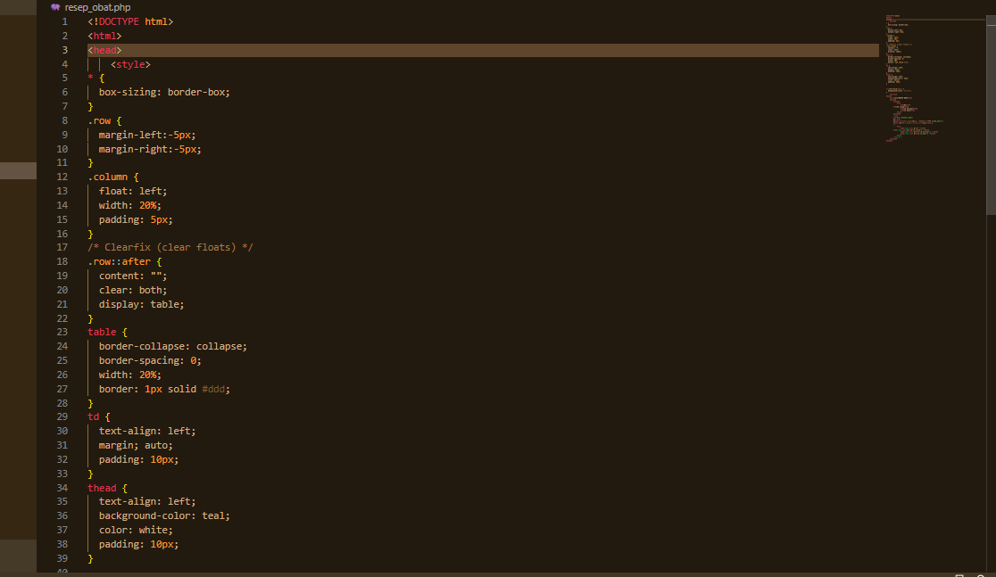Click 'background-color: teal;' declaration
The image size is (996, 577).
click(x=164, y=516)
